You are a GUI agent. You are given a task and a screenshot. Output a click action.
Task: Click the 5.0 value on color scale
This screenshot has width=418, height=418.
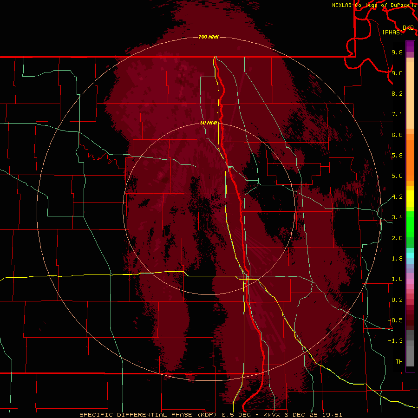pyautogui.click(x=397, y=176)
